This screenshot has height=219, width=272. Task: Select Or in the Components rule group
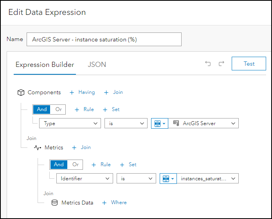point(58,109)
